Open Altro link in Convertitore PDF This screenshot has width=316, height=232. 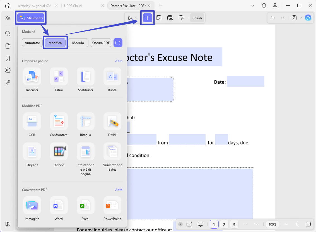(119, 190)
